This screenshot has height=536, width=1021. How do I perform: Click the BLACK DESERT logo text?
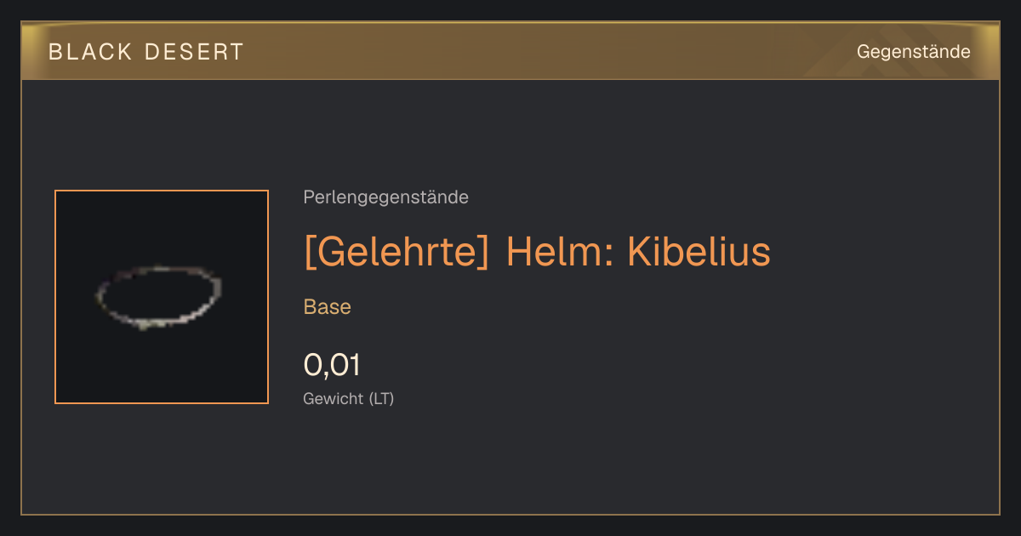click(146, 52)
